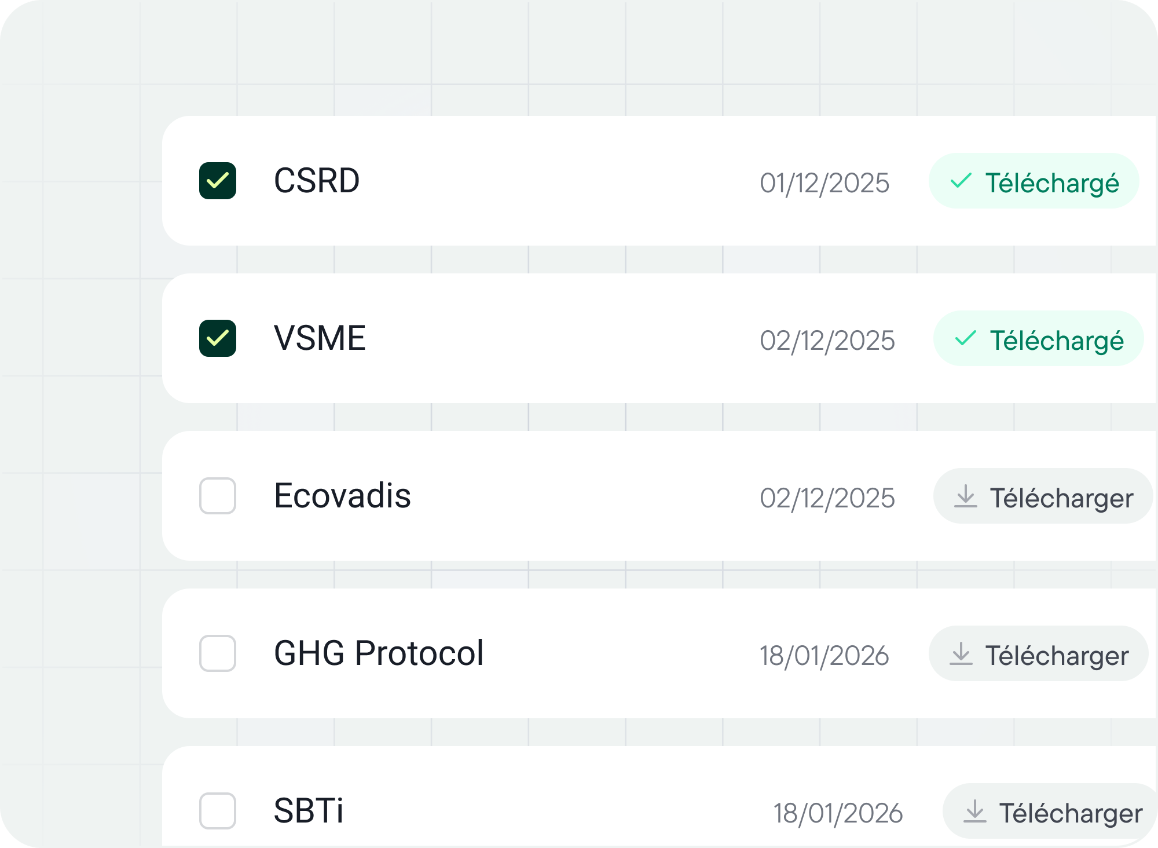
Task: Click the download arrow icon for GHG Protocol
Action: pos(961,655)
